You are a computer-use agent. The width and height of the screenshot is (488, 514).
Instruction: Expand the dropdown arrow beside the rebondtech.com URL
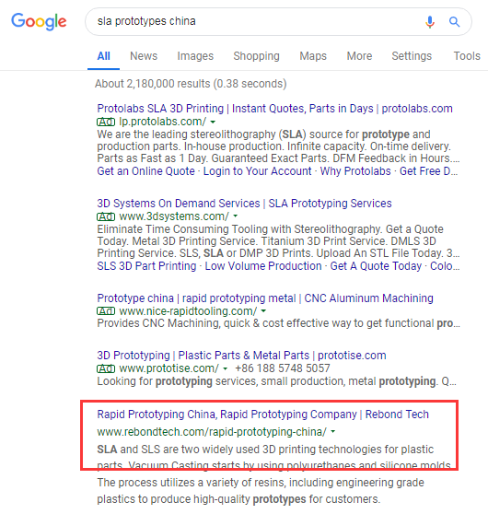click(x=333, y=432)
